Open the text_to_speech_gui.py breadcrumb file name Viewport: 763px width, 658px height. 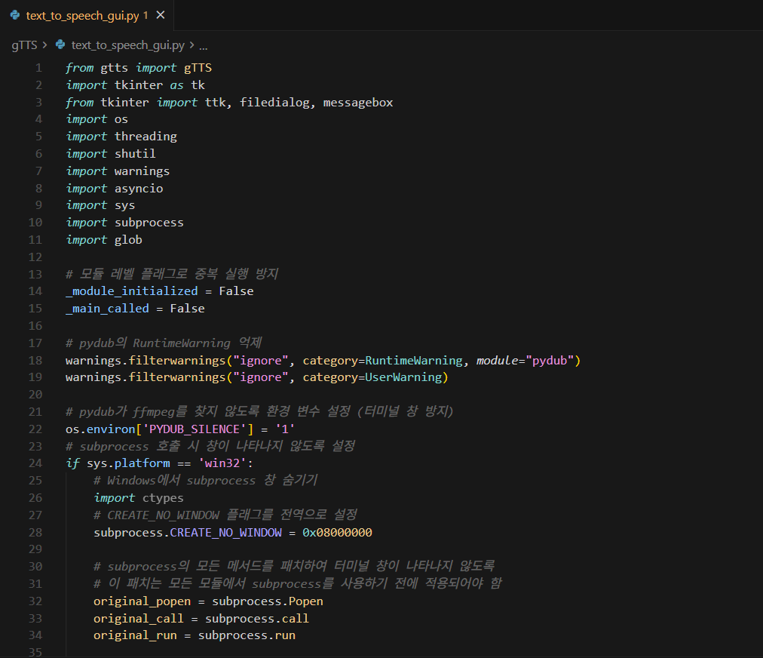pos(127,45)
